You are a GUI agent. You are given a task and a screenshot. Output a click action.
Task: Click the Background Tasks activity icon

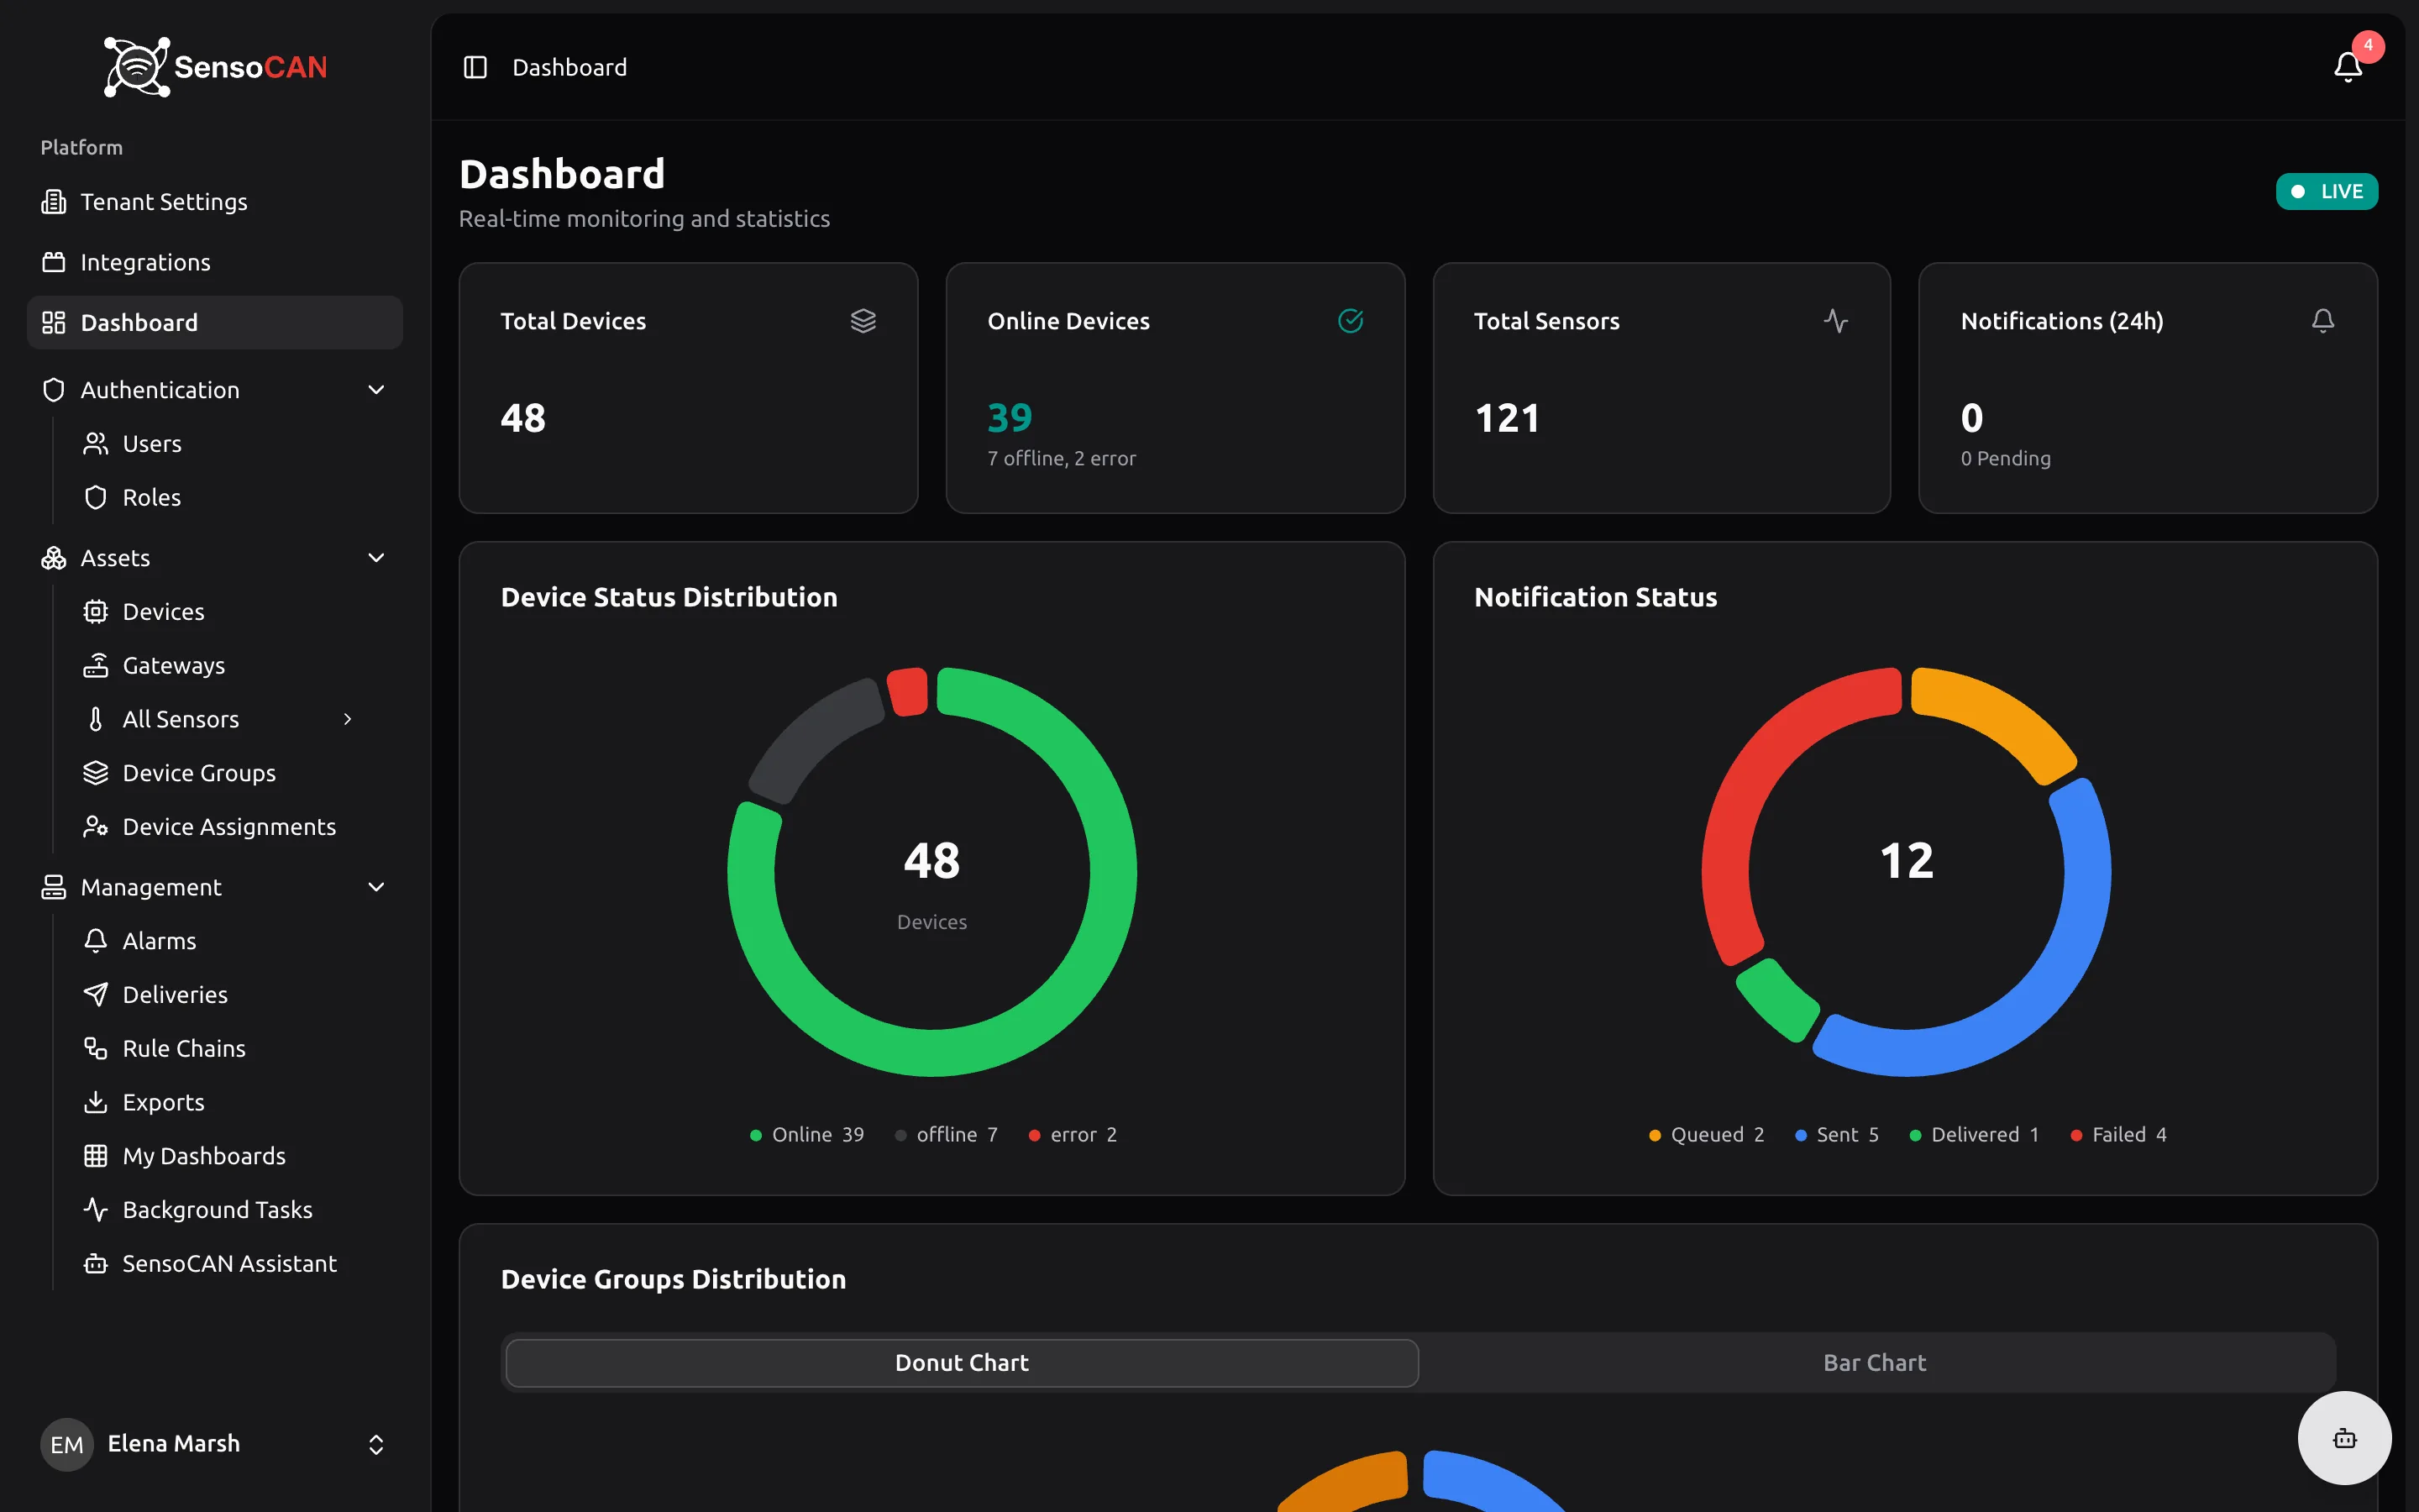pyautogui.click(x=95, y=1210)
